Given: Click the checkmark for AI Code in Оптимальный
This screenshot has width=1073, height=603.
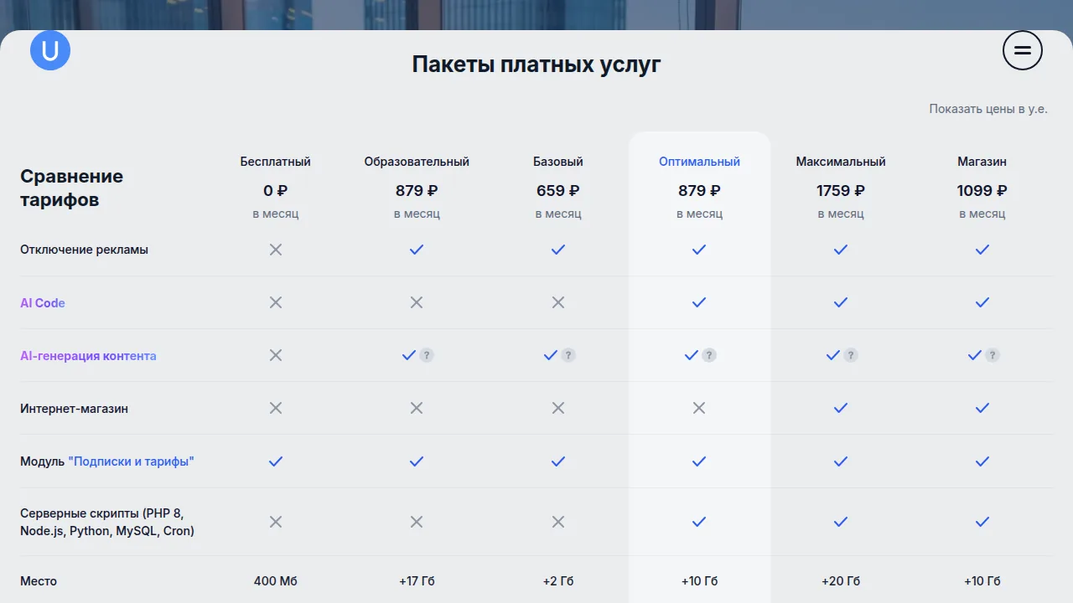Looking at the screenshot, I should 699,302.
